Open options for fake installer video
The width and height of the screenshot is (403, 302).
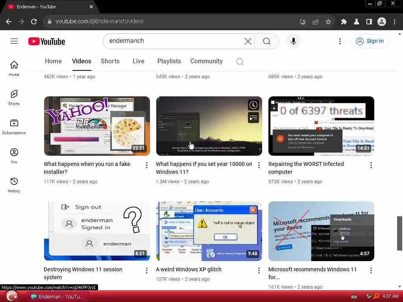[146, 165]
